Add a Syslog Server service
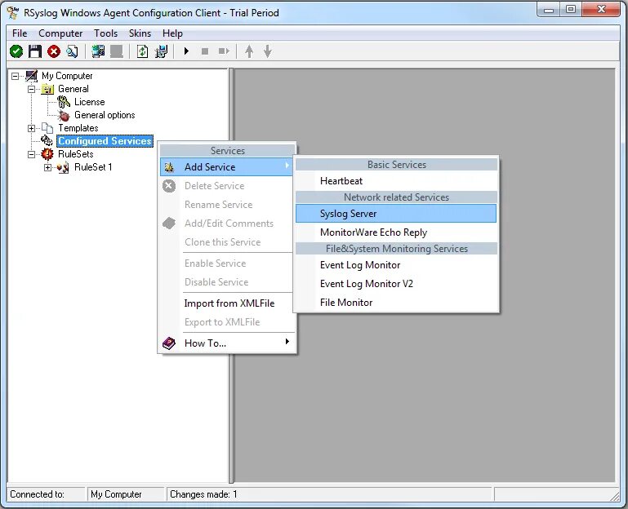 point(396,213)
